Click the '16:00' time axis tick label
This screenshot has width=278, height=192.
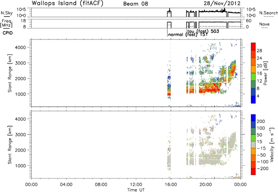171,185
